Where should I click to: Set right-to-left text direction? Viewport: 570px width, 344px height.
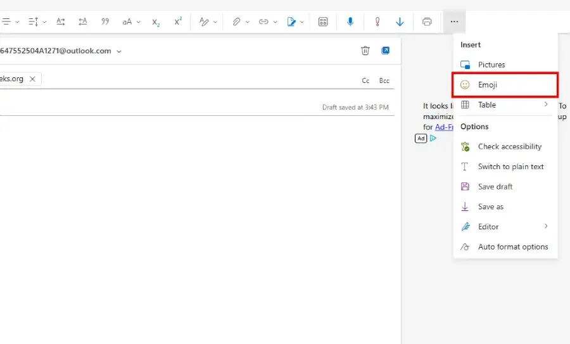pos(83,22)
